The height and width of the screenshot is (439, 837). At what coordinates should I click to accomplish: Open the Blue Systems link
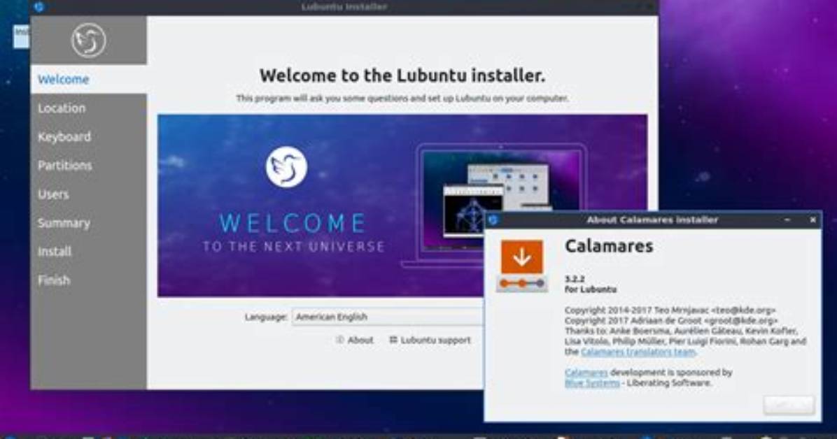point(592,383)
